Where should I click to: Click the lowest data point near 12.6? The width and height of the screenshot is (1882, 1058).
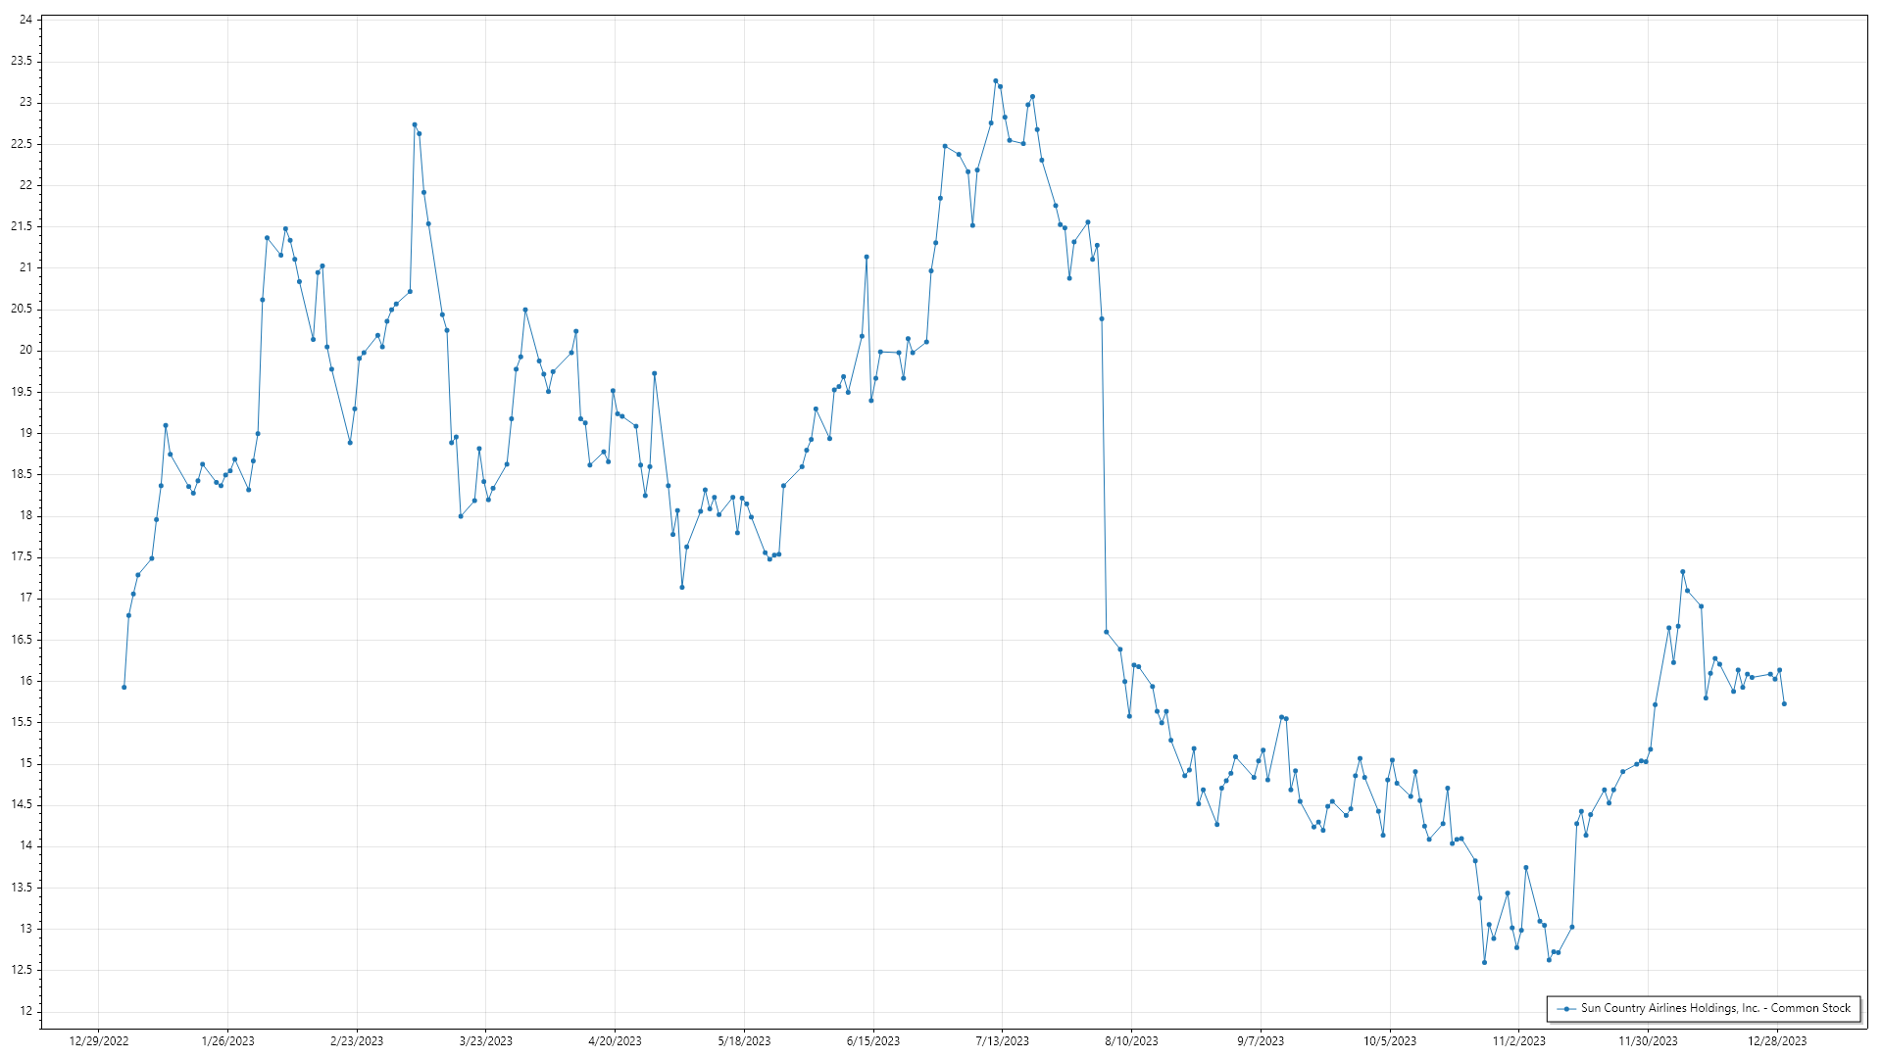1485,962
